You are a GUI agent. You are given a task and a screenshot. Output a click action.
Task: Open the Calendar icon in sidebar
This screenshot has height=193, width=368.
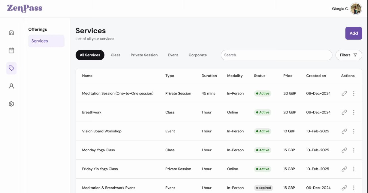tap(11, 51)
